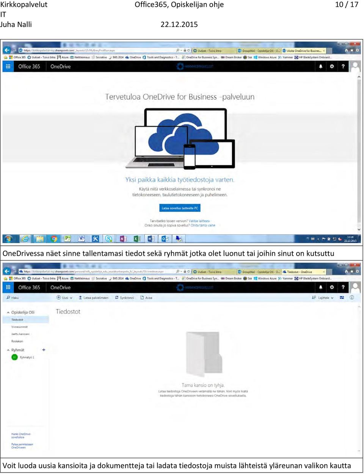
Task: Select Tiedostot in the left navigation
Action: [x=25, y=320]
